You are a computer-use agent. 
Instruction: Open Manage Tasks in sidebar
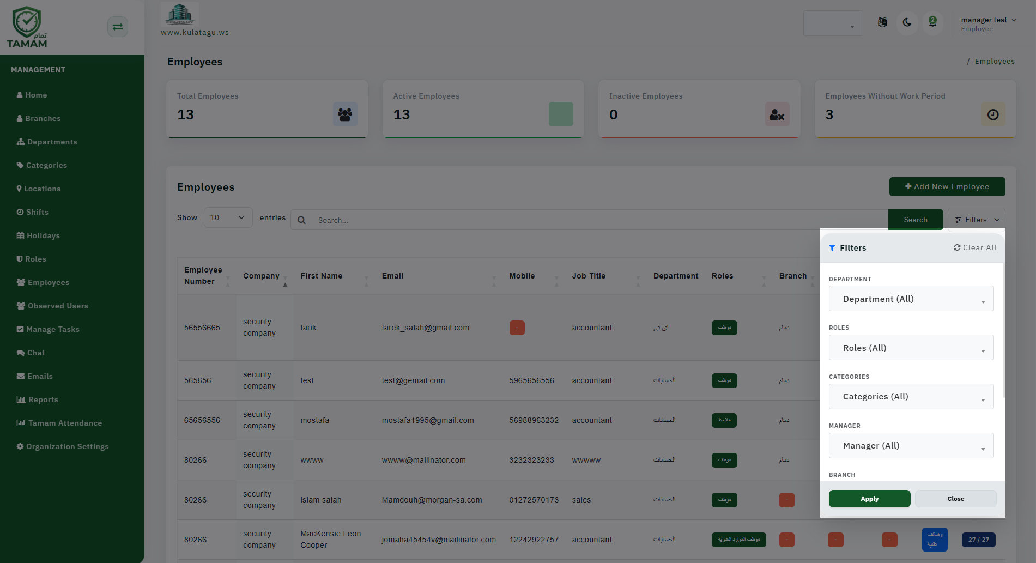(x=48, y=329)
